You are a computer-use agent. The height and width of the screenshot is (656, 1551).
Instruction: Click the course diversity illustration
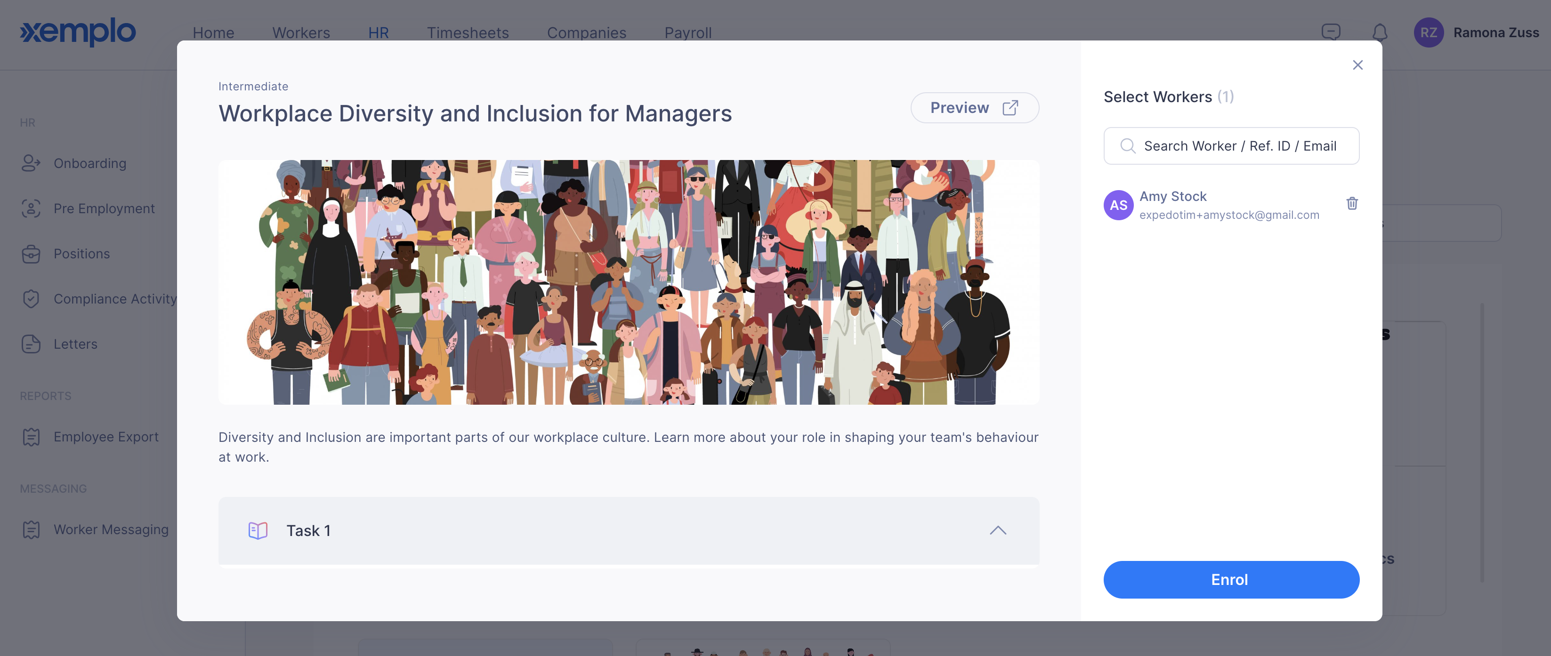[629, 282]
